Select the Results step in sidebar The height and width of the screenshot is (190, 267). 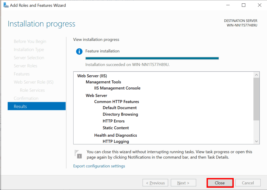[37, 106]
